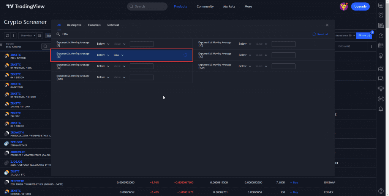
Task: Click the value input for EMA (10)
Action: coord(283,44)
